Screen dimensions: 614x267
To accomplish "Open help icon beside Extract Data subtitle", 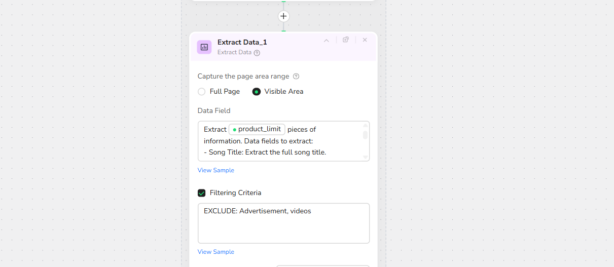I will click(257, 53).
